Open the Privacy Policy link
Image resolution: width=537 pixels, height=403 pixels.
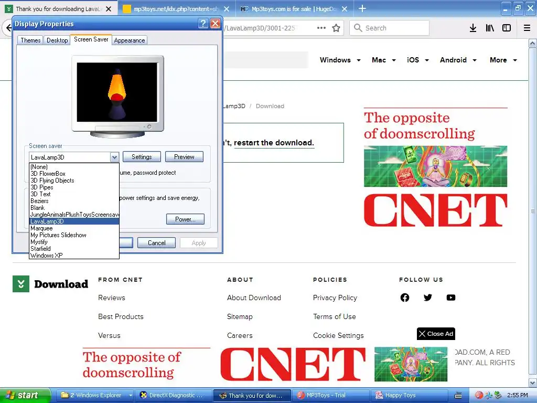(x=335, y=298)
